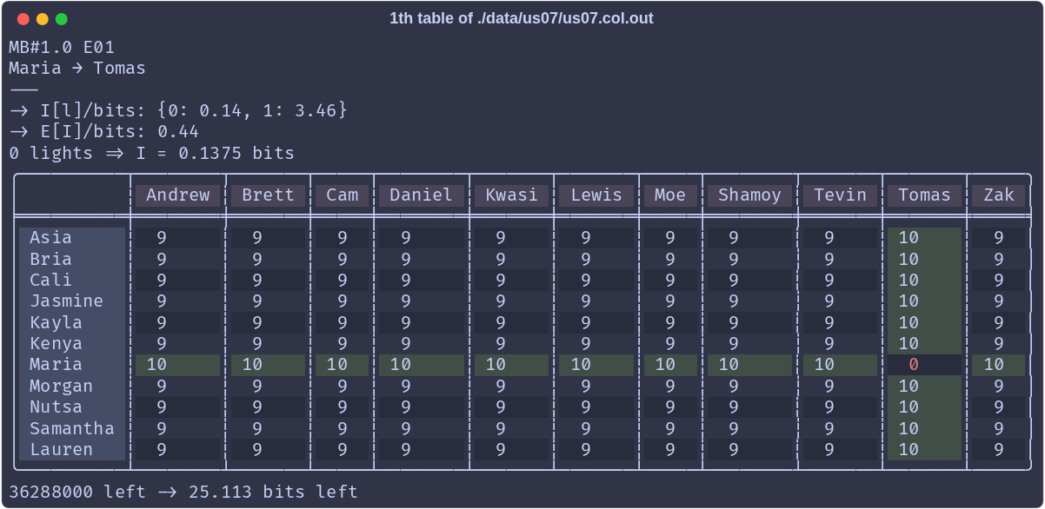Click the Lewis column header
This screenshot has height=509, width=1045.
click(596, 195)
